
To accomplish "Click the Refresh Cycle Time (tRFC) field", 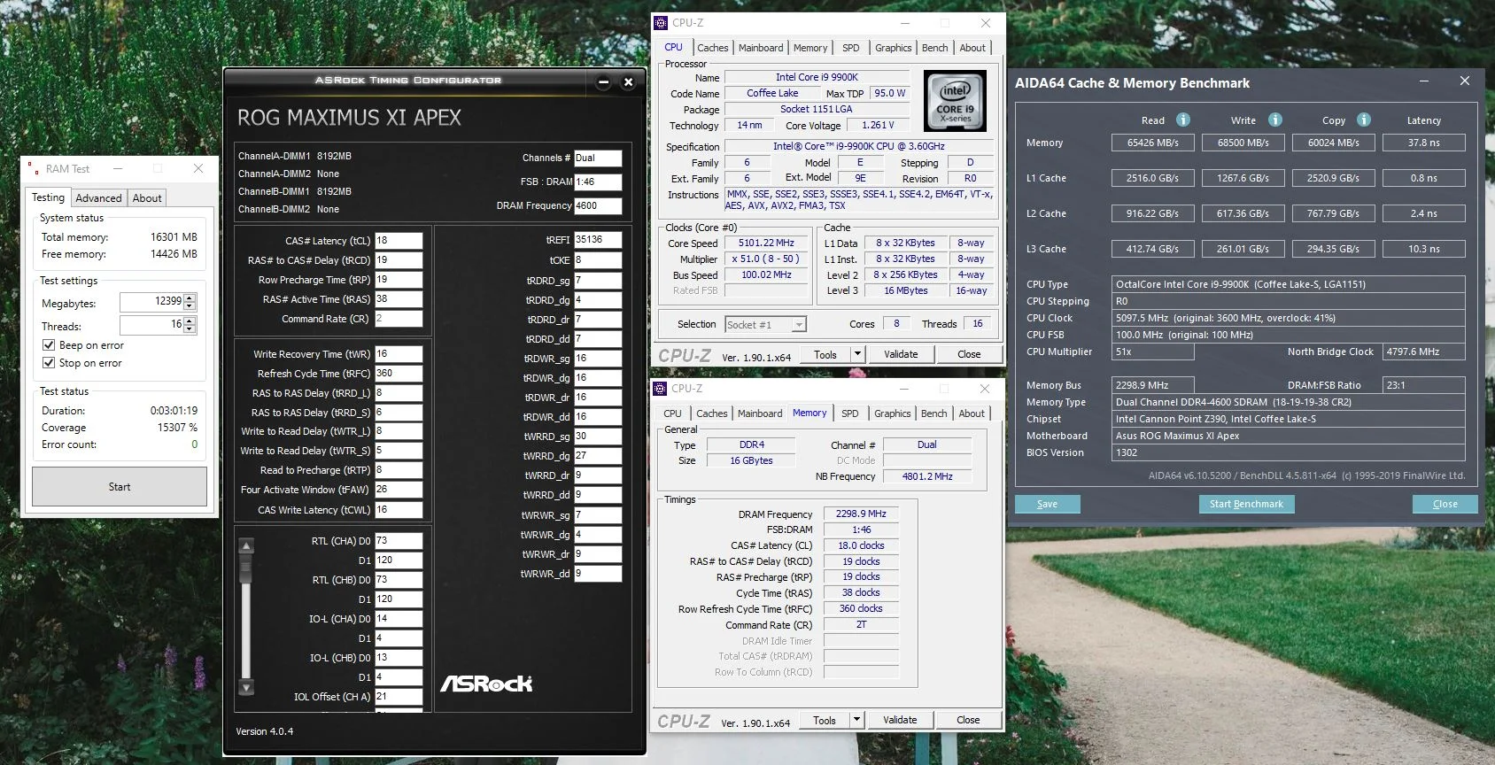I will 399,374.
